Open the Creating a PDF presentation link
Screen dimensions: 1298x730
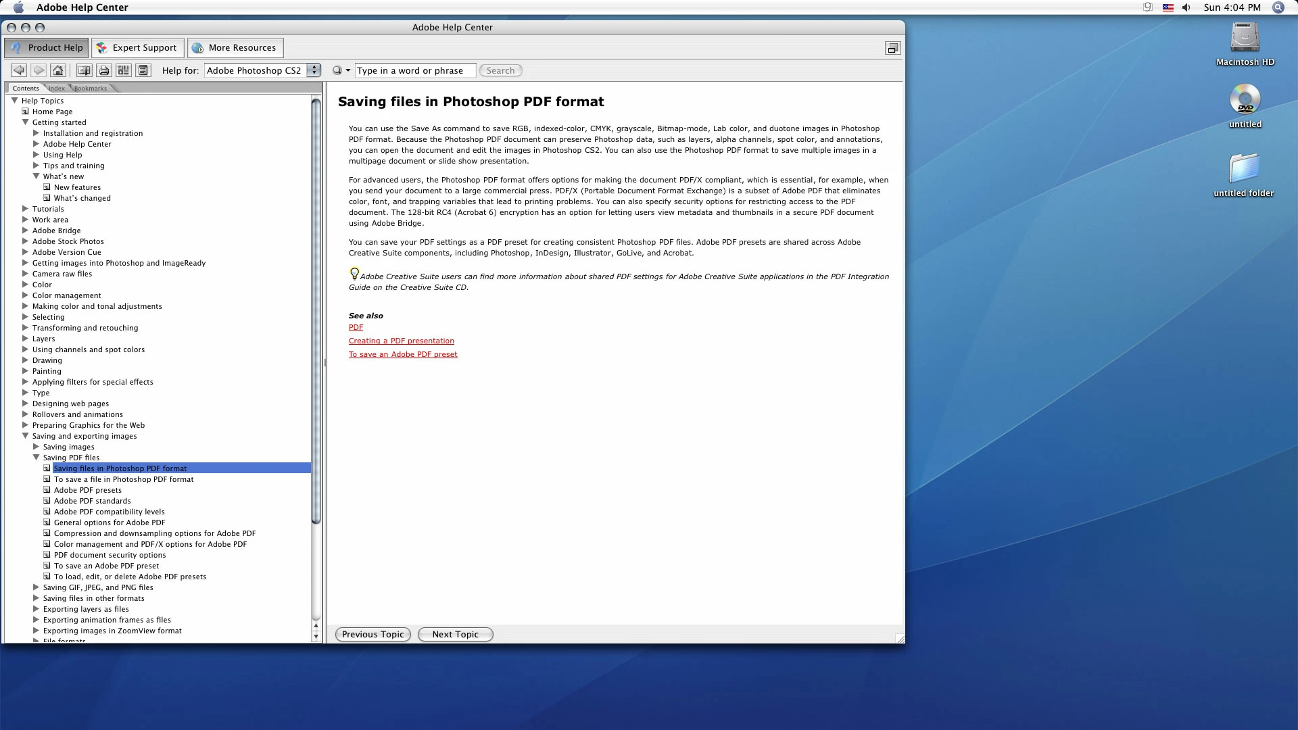click(401, 341)
